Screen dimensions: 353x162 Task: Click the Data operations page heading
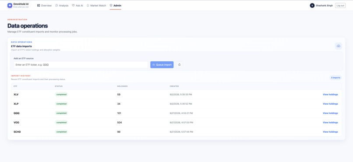click(x=28, y=26)
